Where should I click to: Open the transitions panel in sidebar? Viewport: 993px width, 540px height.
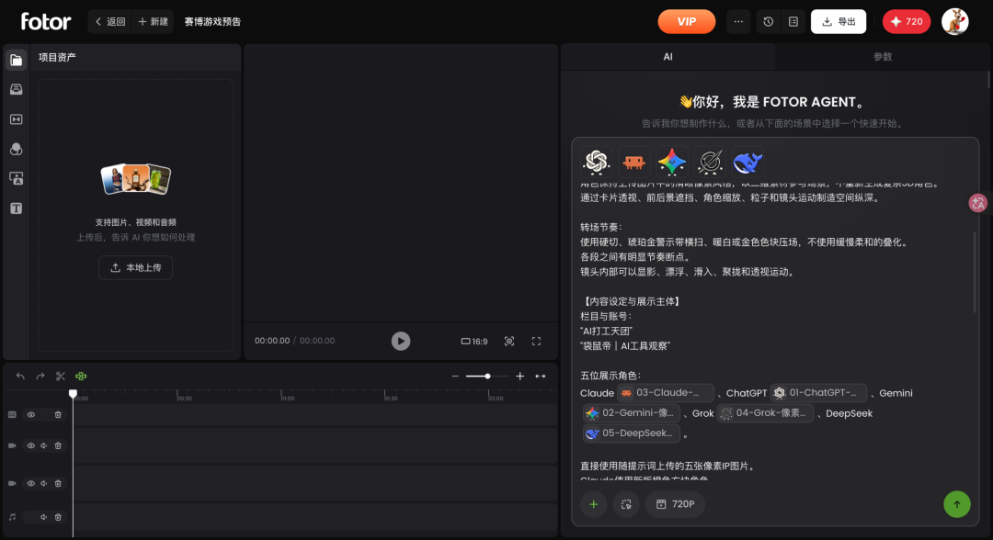(16, 119)
